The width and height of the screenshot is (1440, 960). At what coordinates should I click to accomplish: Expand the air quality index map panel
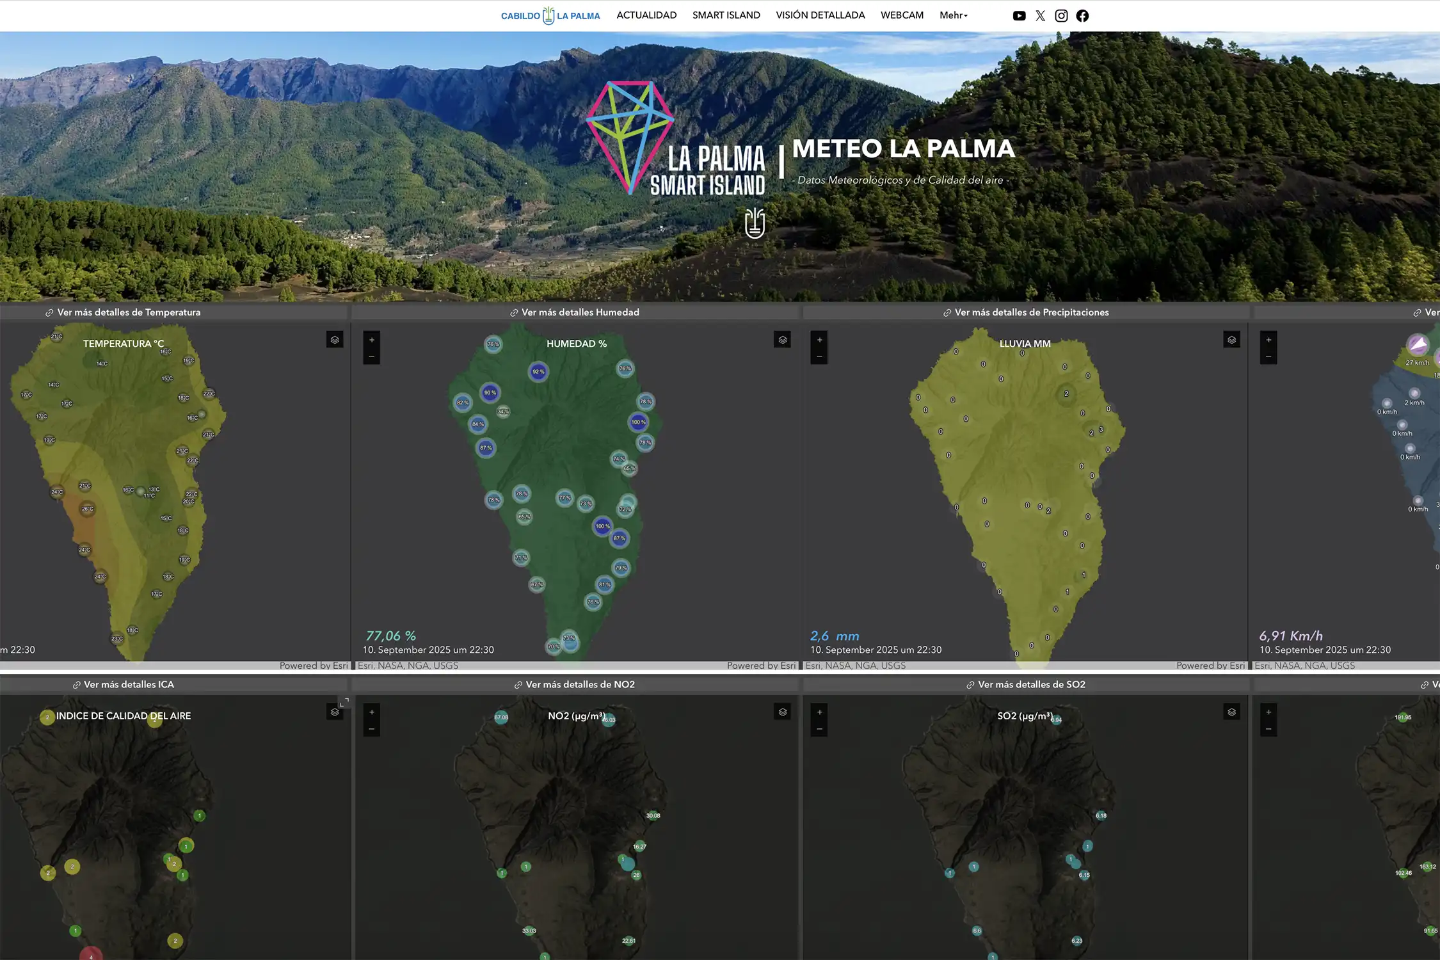344,702
